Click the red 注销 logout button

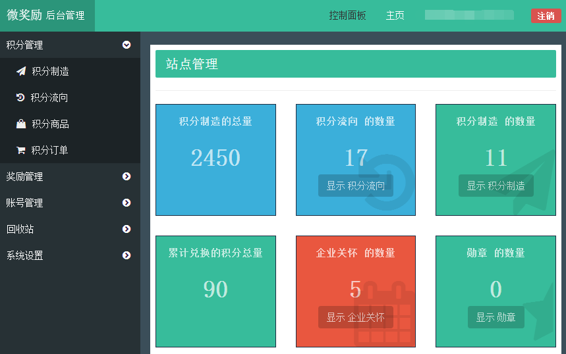click(546, 16)
